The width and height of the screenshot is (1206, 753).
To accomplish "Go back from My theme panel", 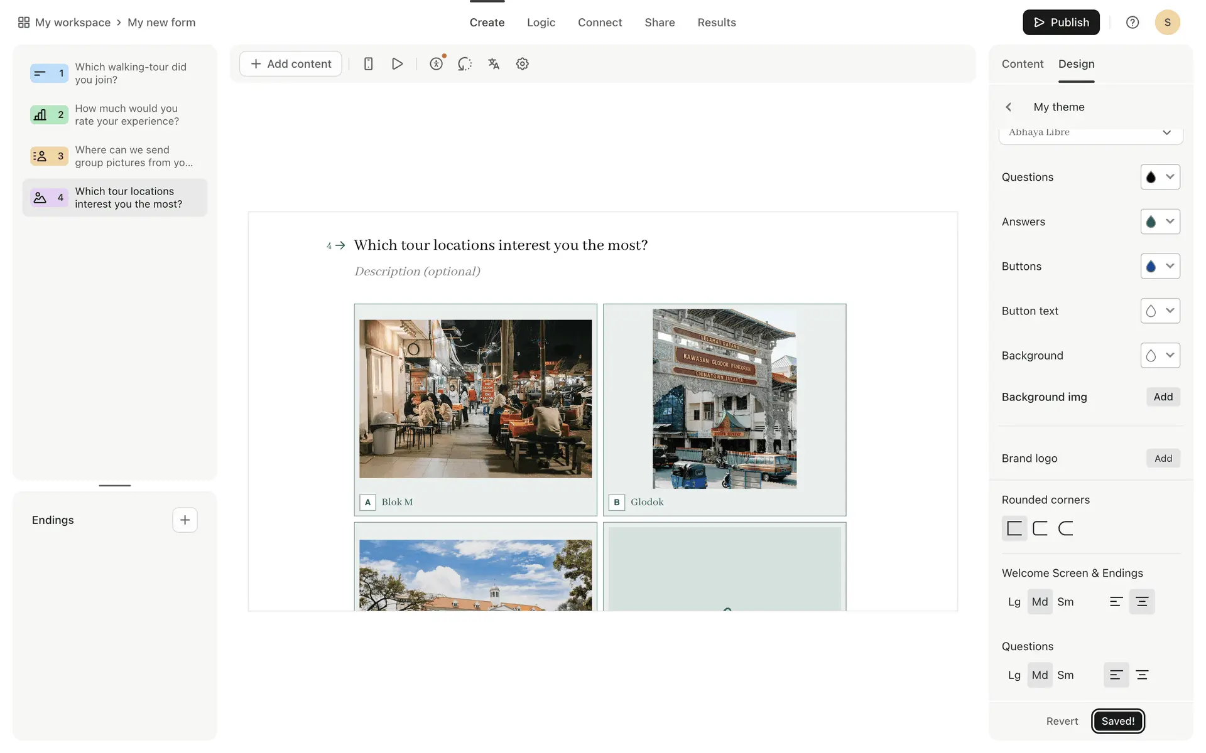I will click(x=1009, y=107).
